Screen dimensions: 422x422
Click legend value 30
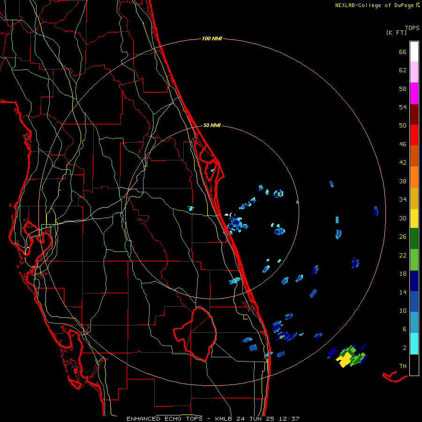[403, 218]
